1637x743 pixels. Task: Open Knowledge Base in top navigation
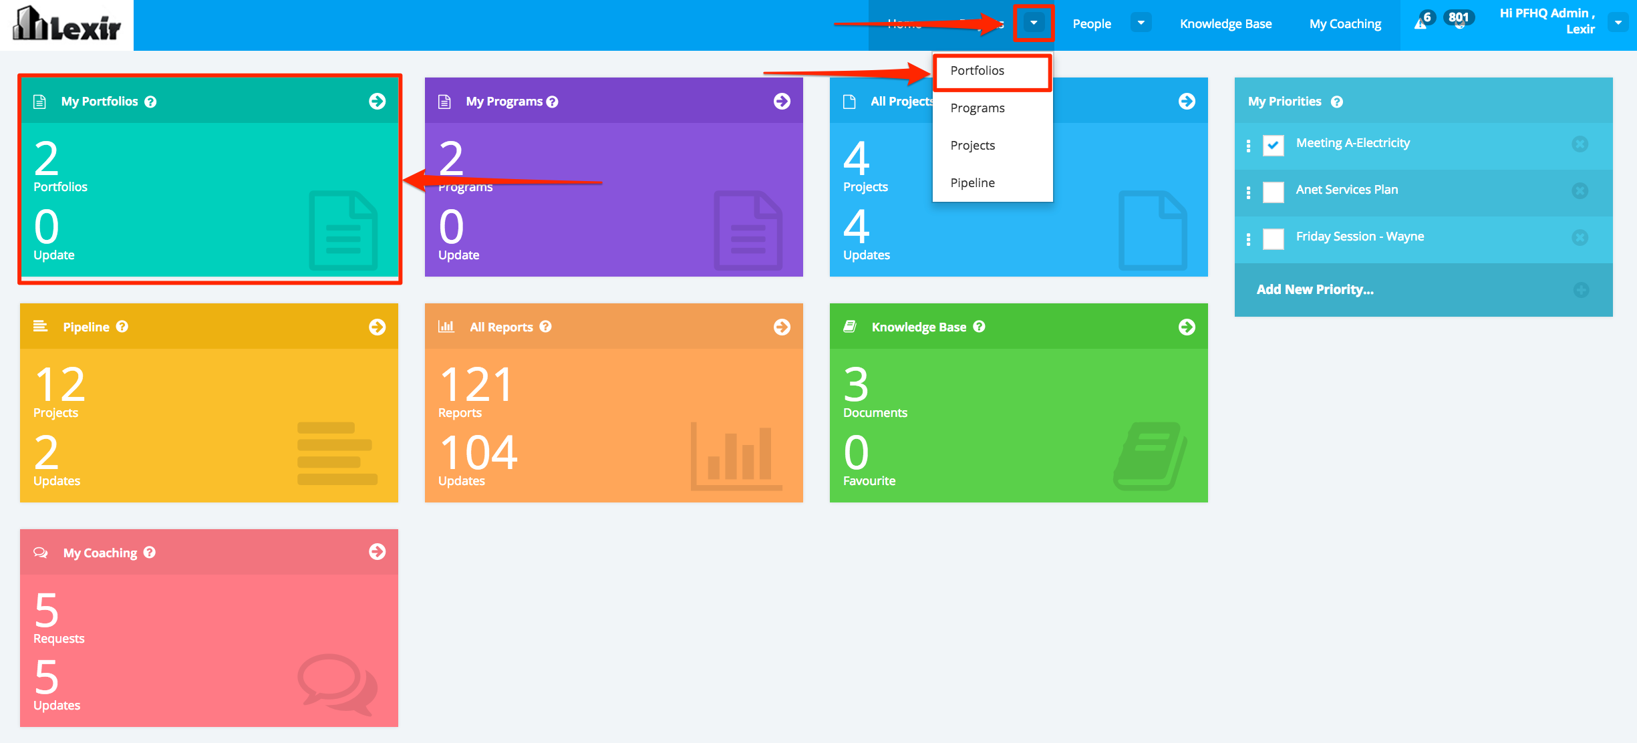point(1225,24)
